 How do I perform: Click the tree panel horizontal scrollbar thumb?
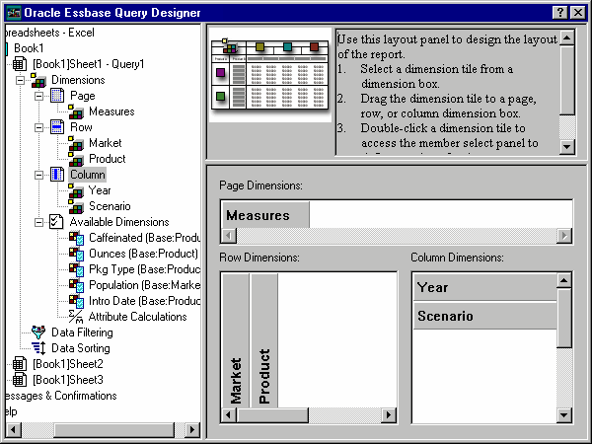[114, 429]
